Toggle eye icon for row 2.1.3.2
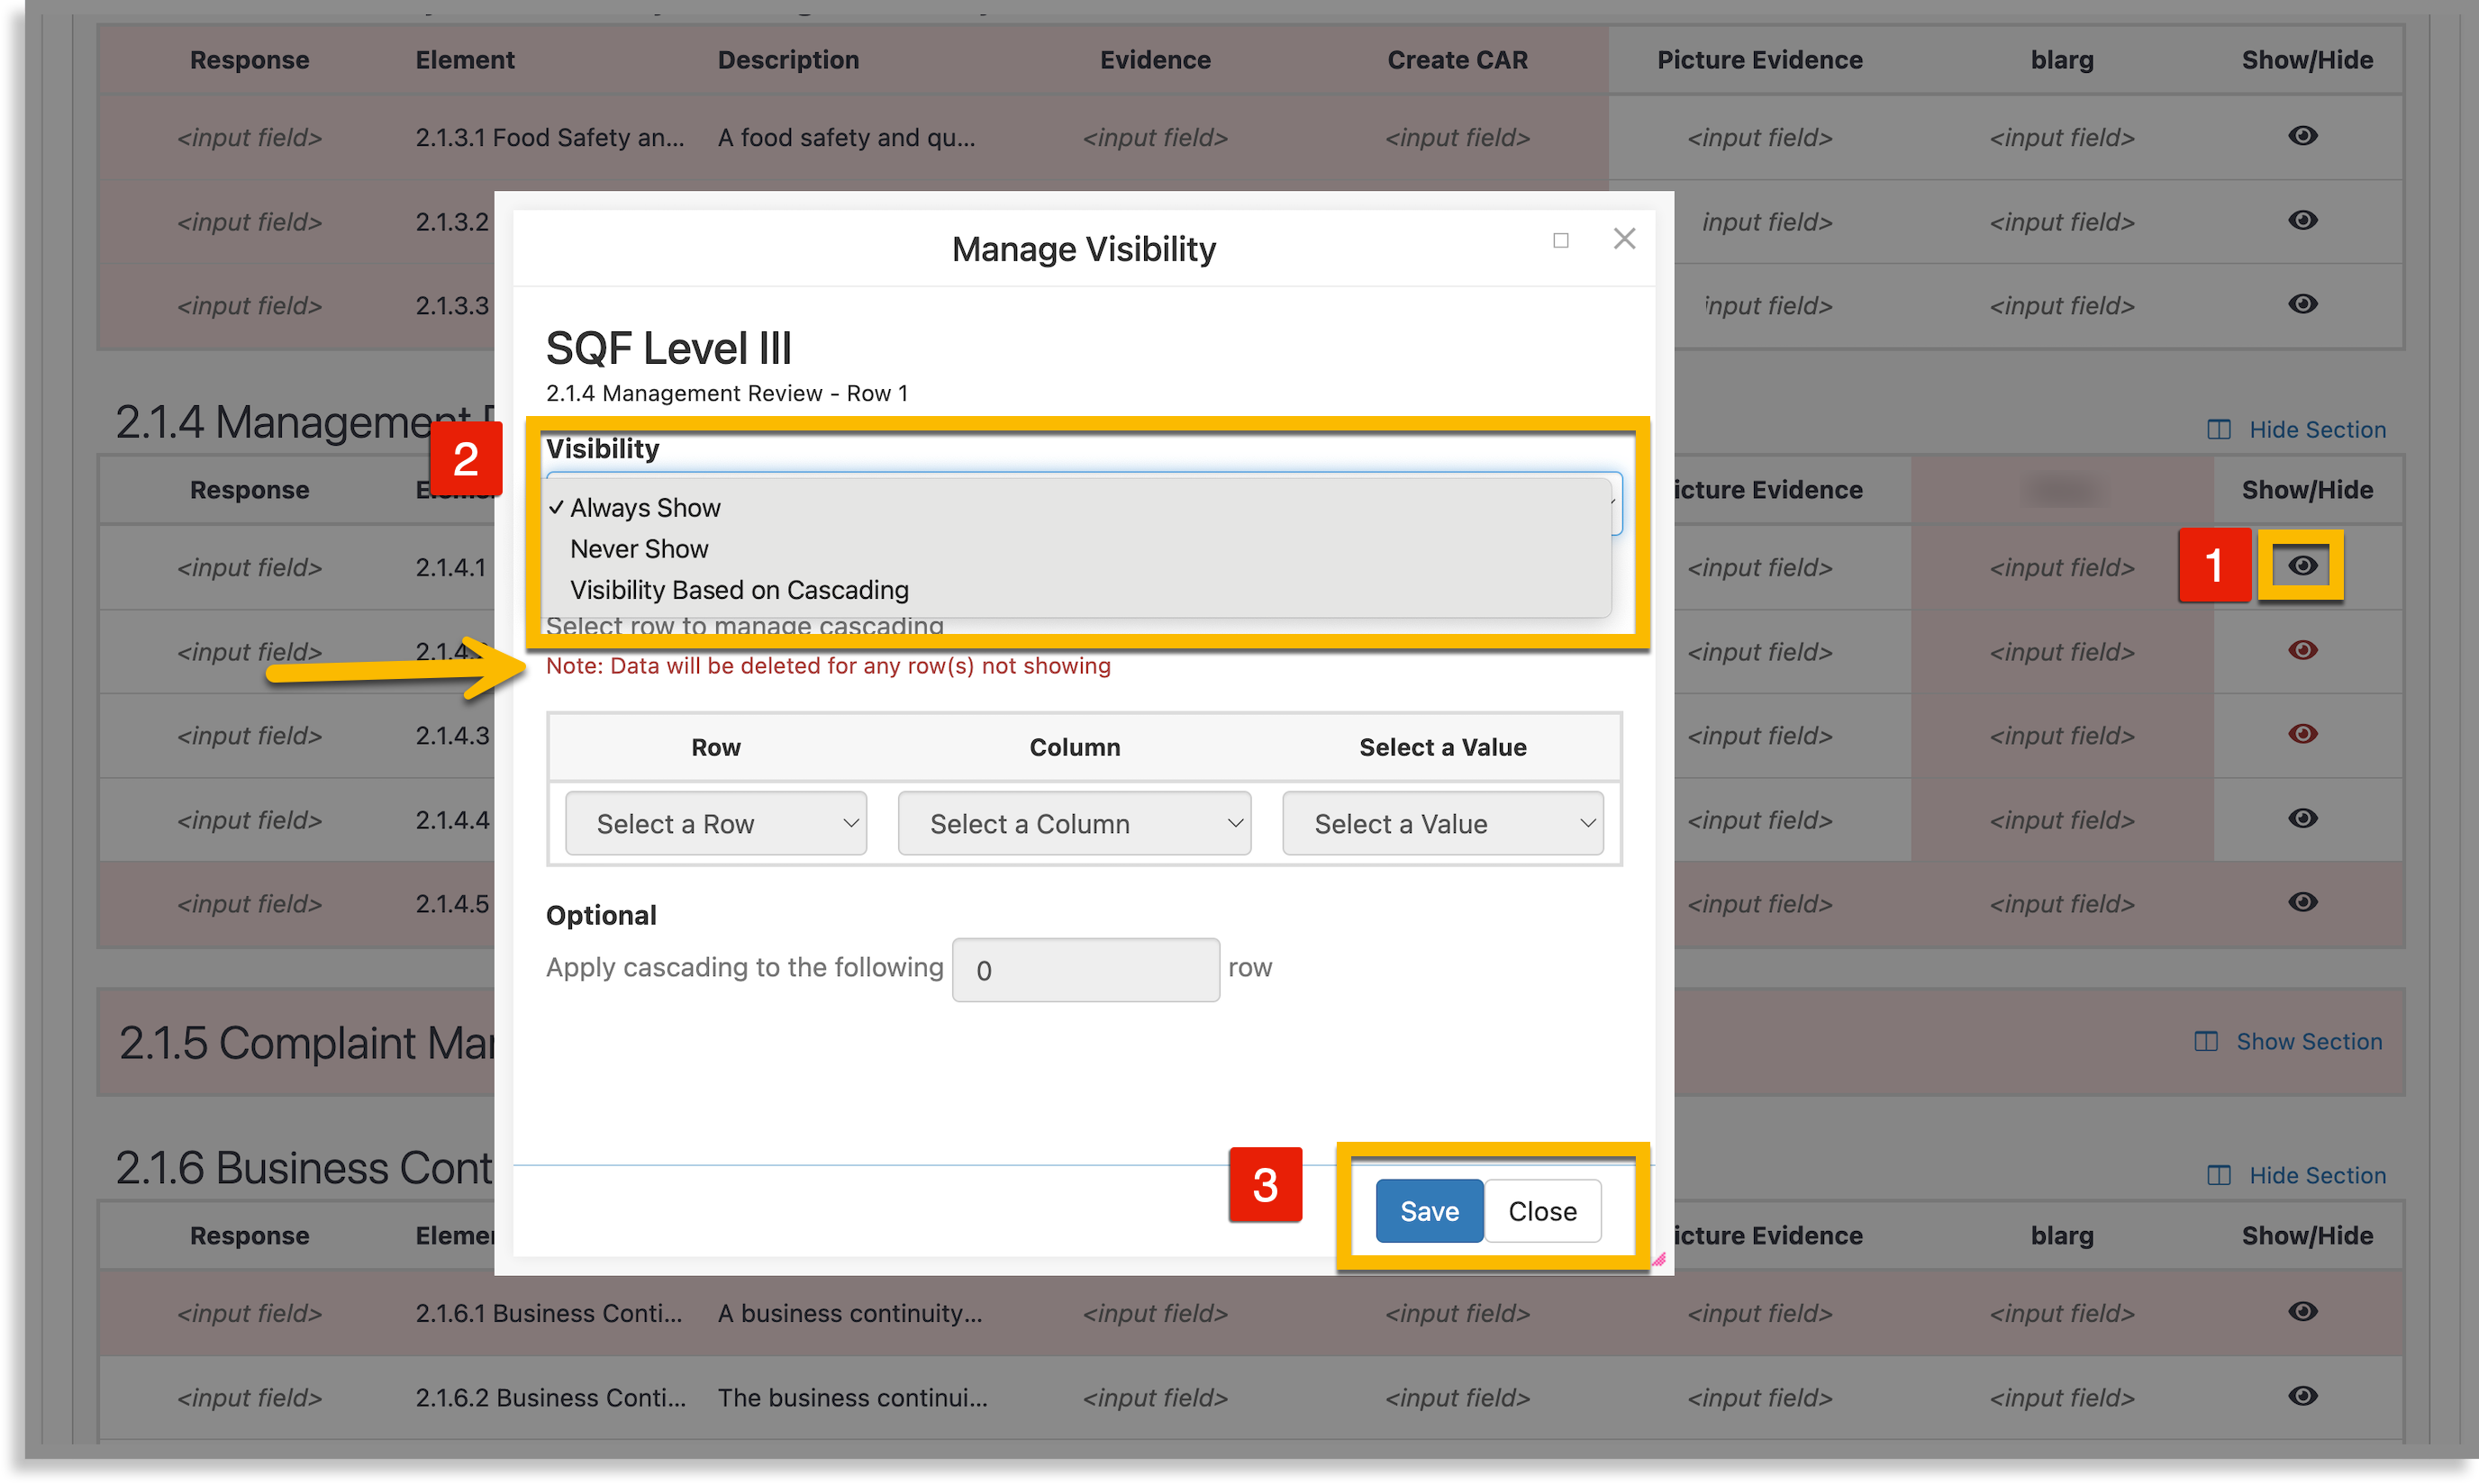2479x1484 pixels. pos(2302,220)
